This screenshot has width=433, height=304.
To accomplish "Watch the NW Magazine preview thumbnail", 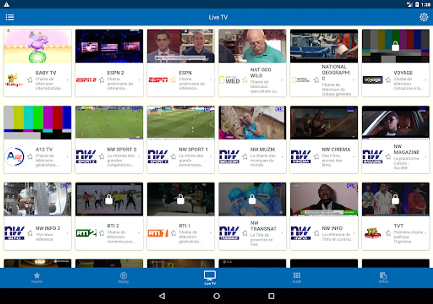I will (395, 122).
